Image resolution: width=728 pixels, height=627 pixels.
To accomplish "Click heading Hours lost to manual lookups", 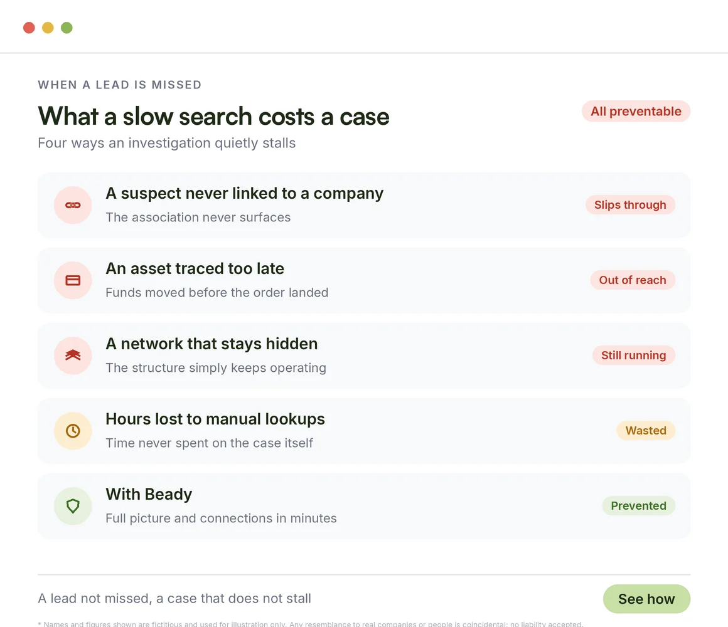I will tap(215, 419).
